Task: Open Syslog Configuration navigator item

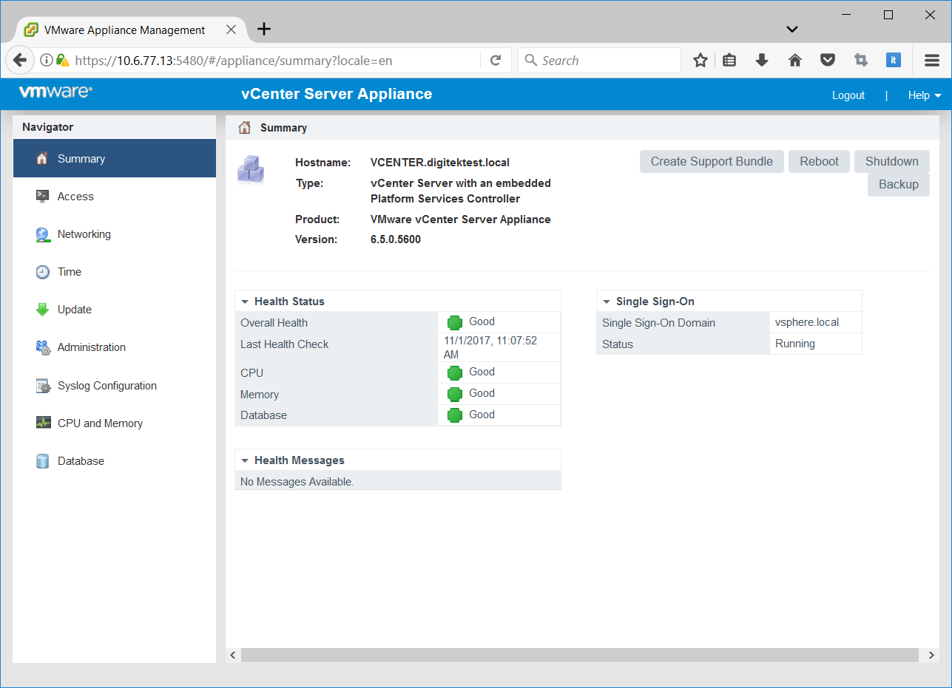Action: click(115, 386)
